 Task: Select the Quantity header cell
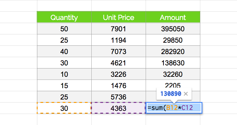tap(64, 17)
